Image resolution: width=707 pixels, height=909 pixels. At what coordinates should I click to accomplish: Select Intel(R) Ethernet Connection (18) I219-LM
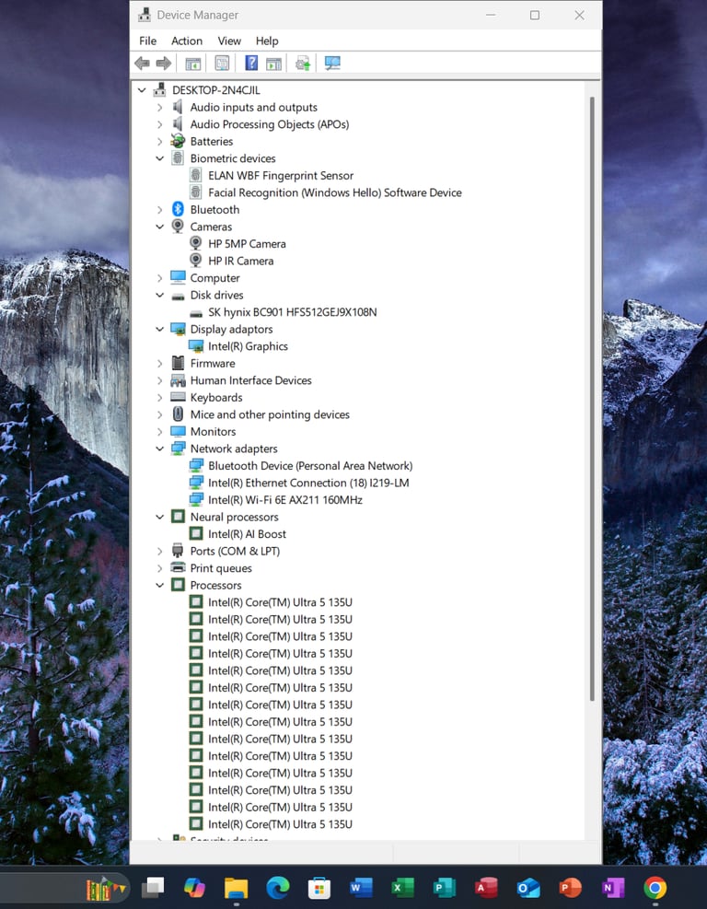click(308, 483)
